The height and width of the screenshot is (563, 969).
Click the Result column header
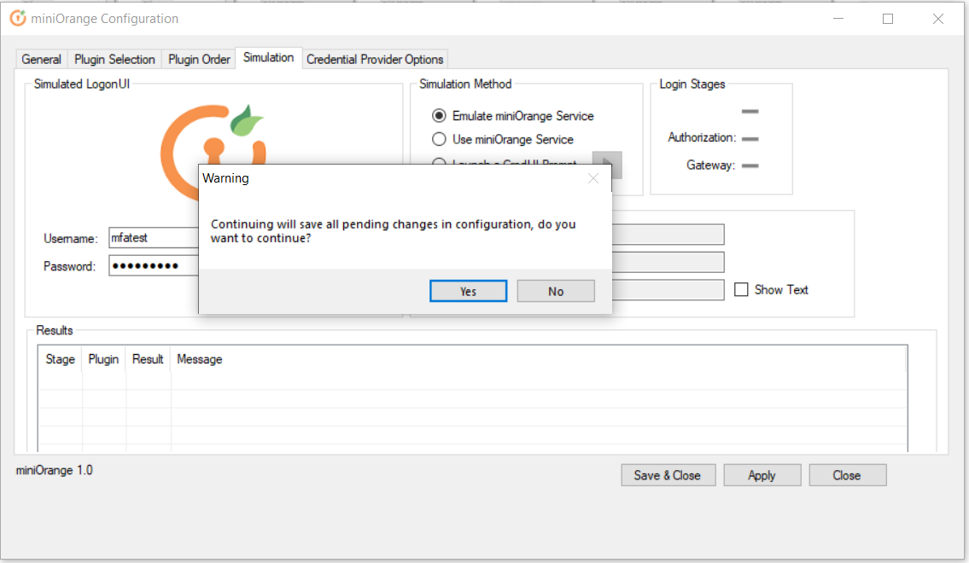[148, 359]
